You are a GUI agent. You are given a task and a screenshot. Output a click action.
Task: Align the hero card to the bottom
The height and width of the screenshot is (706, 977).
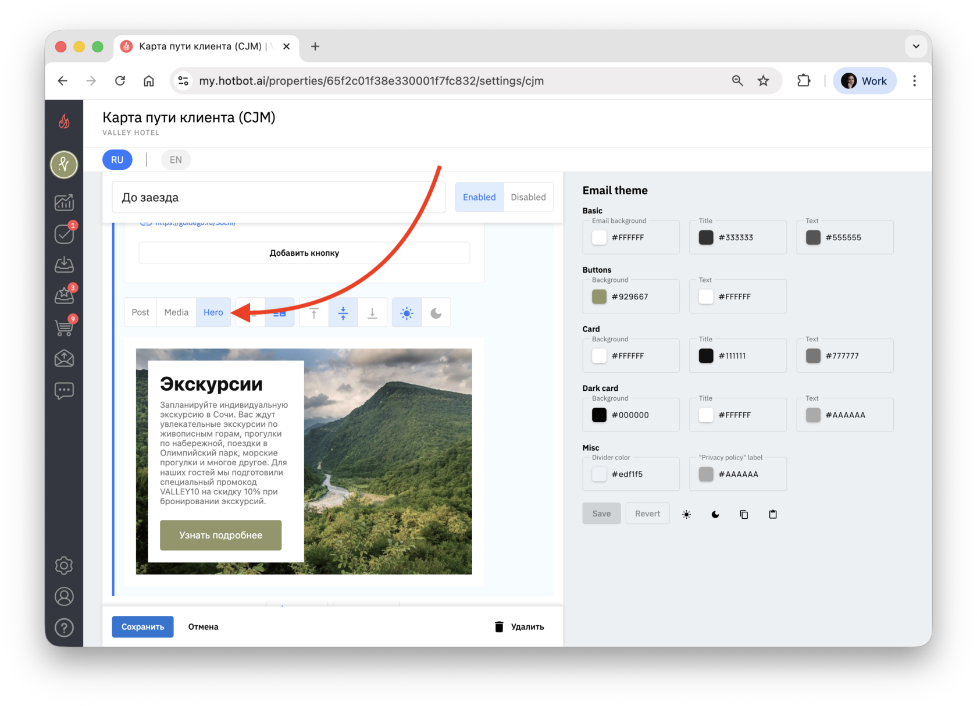pos(372,313)
